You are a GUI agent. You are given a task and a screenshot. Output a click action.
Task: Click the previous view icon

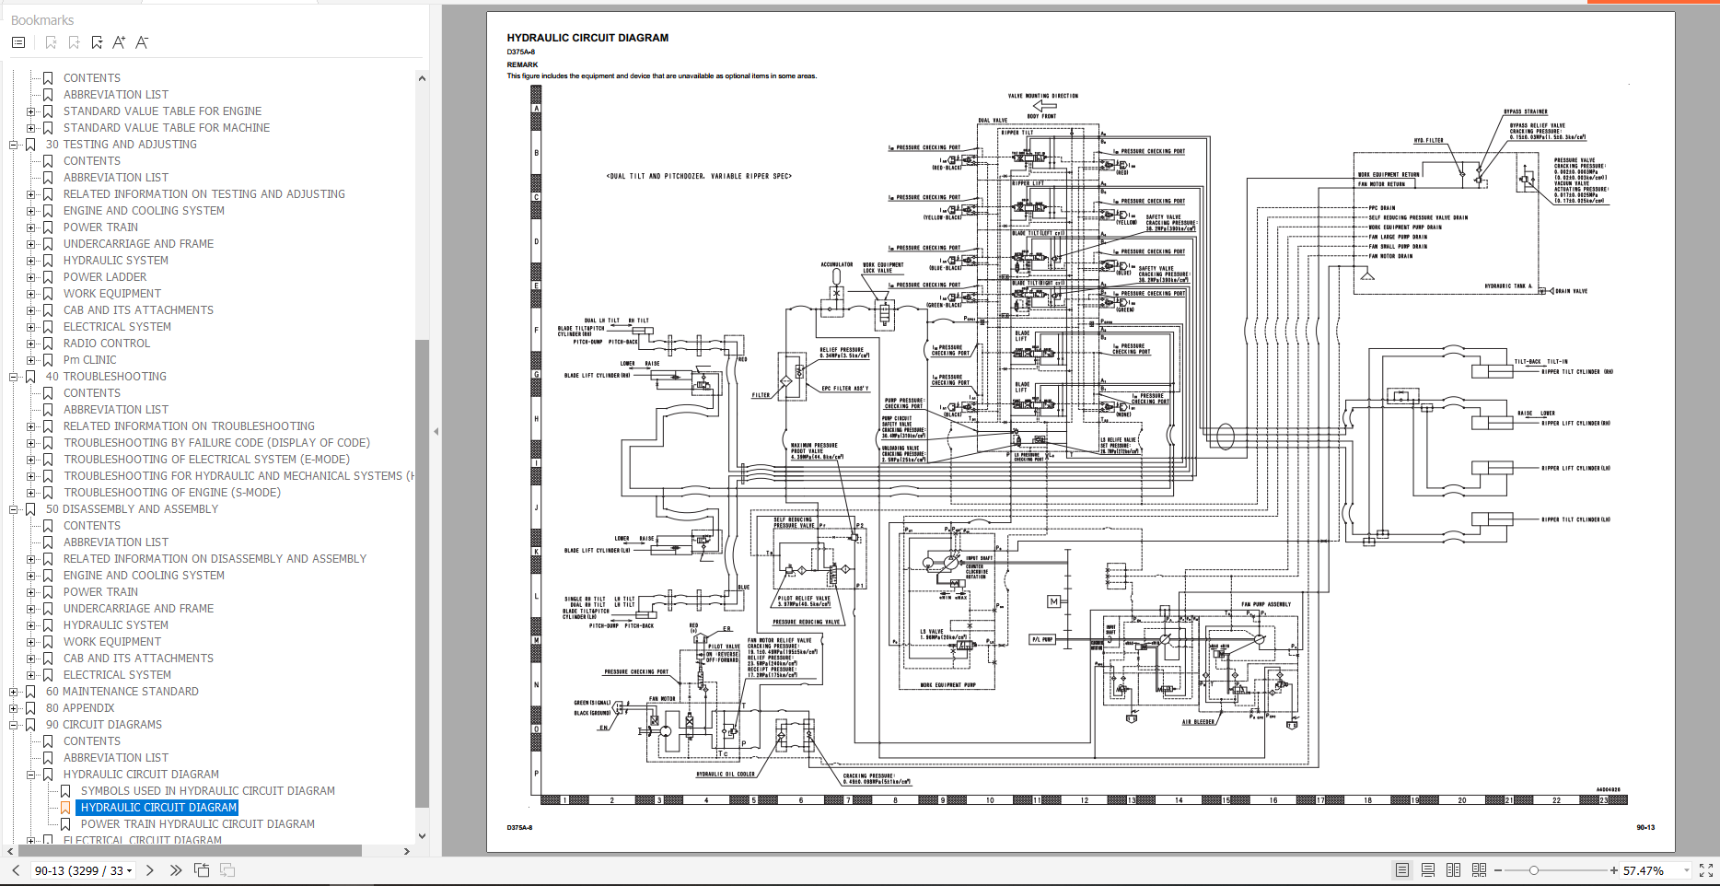click(202, 870)
